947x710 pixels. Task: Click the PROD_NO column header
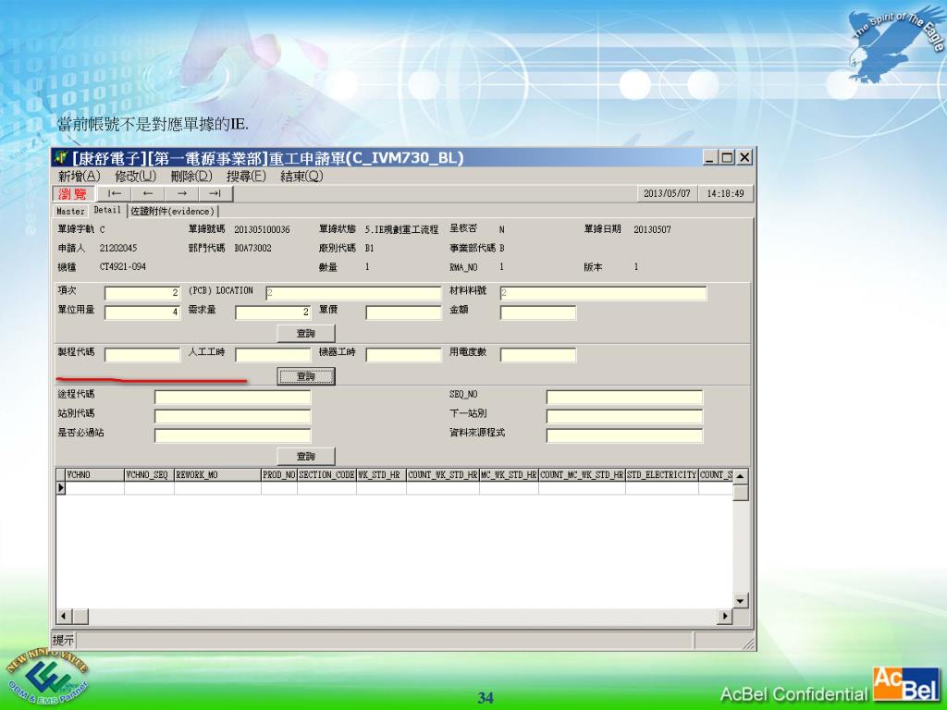[x=279, y=475]
